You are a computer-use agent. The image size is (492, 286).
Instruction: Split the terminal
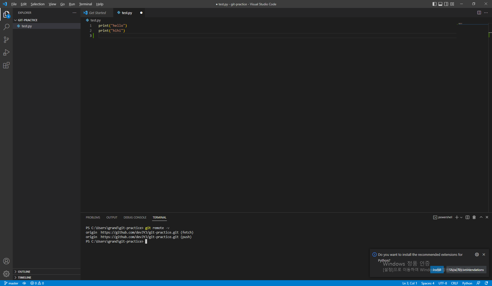(x=467, y=217)
